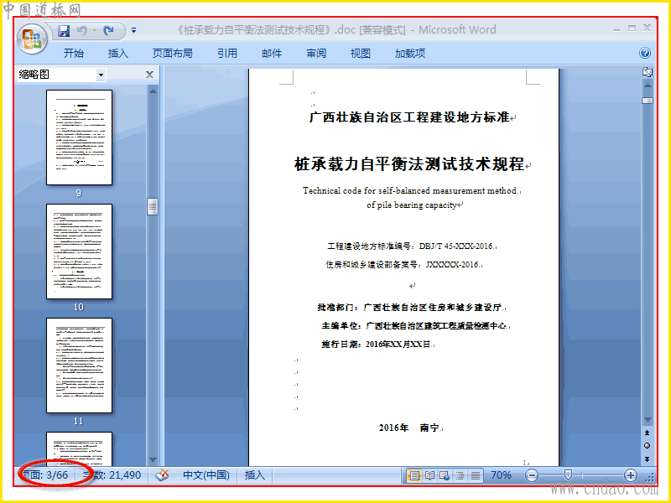Screen dimensions: 671x503
Task: Switch to Print Layout view
Action: 414,475
